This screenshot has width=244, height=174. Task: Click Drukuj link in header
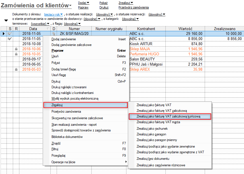104,7
